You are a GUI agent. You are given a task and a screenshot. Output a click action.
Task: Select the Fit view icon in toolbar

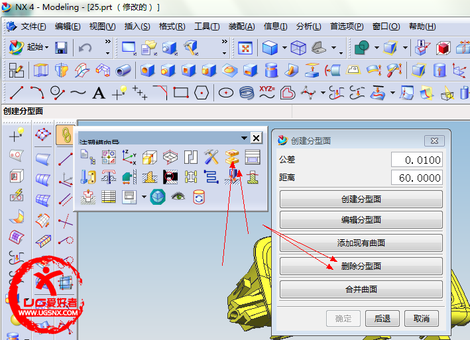pos(245,48)
